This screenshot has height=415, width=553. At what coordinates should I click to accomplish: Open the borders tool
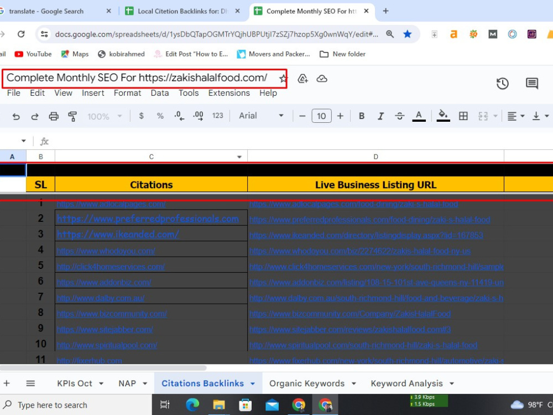point(463,116)
